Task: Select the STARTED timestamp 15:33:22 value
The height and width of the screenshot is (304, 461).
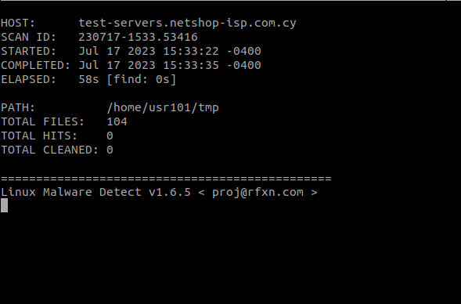Action: [x=191, y=51]
